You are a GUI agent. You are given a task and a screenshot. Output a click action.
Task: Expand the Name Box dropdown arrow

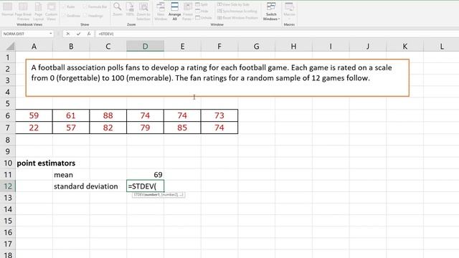51,34
